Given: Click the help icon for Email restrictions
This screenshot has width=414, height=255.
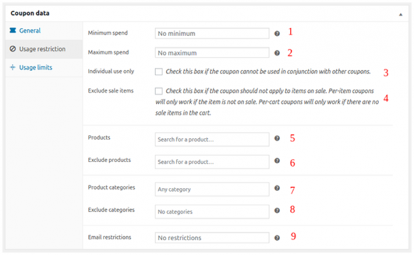Looking at the screenshot, I should pyautogui.click(x=277, y=238).
